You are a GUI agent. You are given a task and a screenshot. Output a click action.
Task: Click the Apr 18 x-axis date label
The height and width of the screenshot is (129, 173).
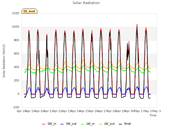21,111
